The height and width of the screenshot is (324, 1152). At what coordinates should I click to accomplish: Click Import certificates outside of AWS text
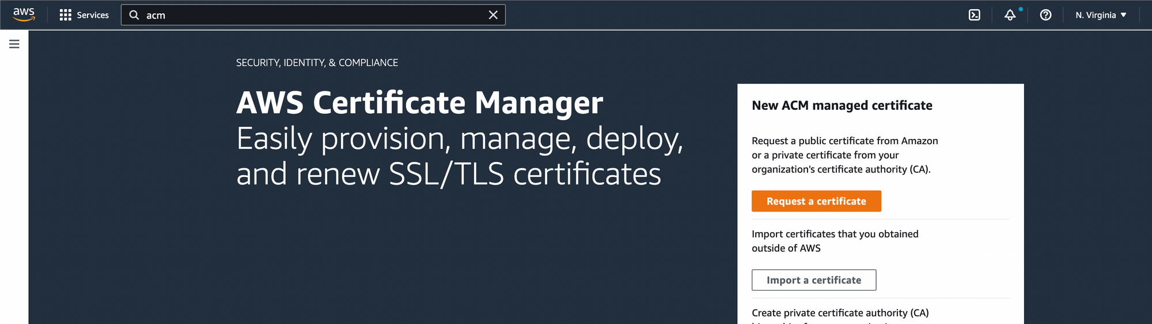(835, 241)
